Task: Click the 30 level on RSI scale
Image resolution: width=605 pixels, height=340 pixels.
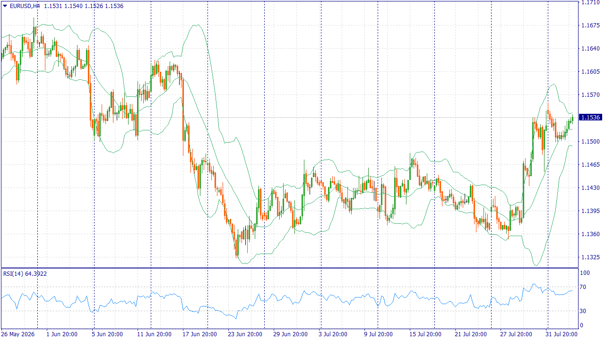Action: [583, 311]
